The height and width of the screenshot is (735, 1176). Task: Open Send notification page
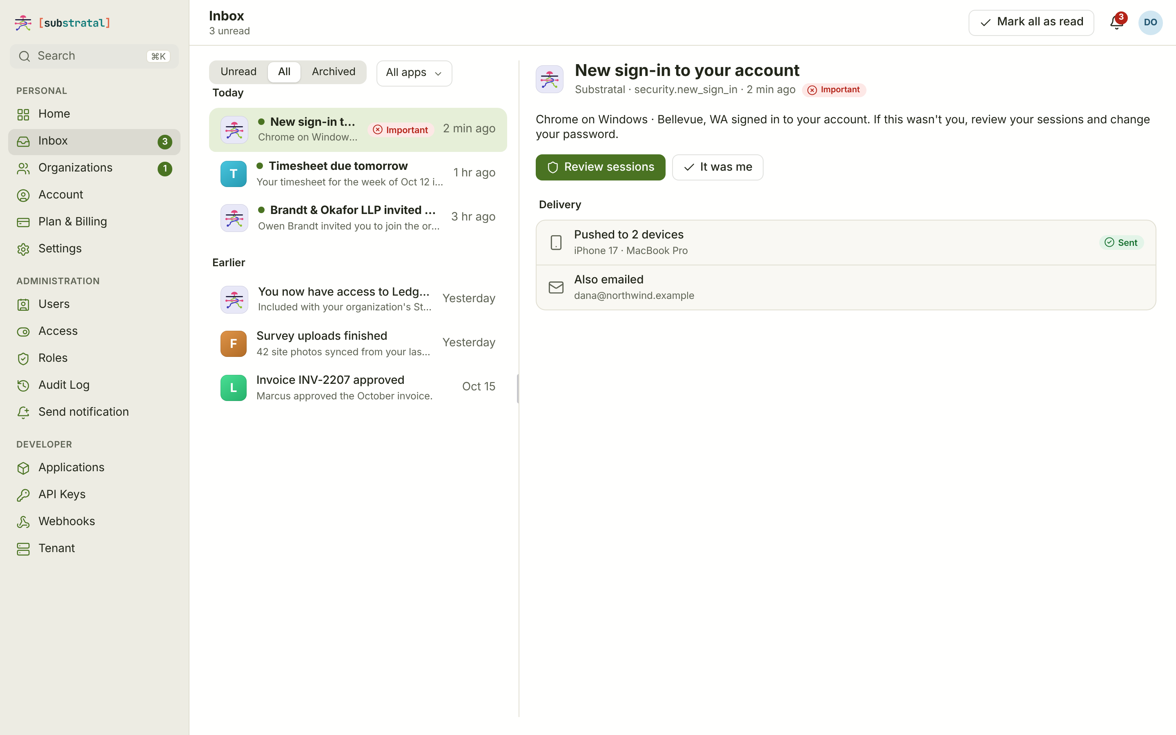click(x=94, y=412)
